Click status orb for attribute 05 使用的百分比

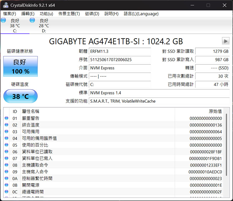(x=7, y=145)
